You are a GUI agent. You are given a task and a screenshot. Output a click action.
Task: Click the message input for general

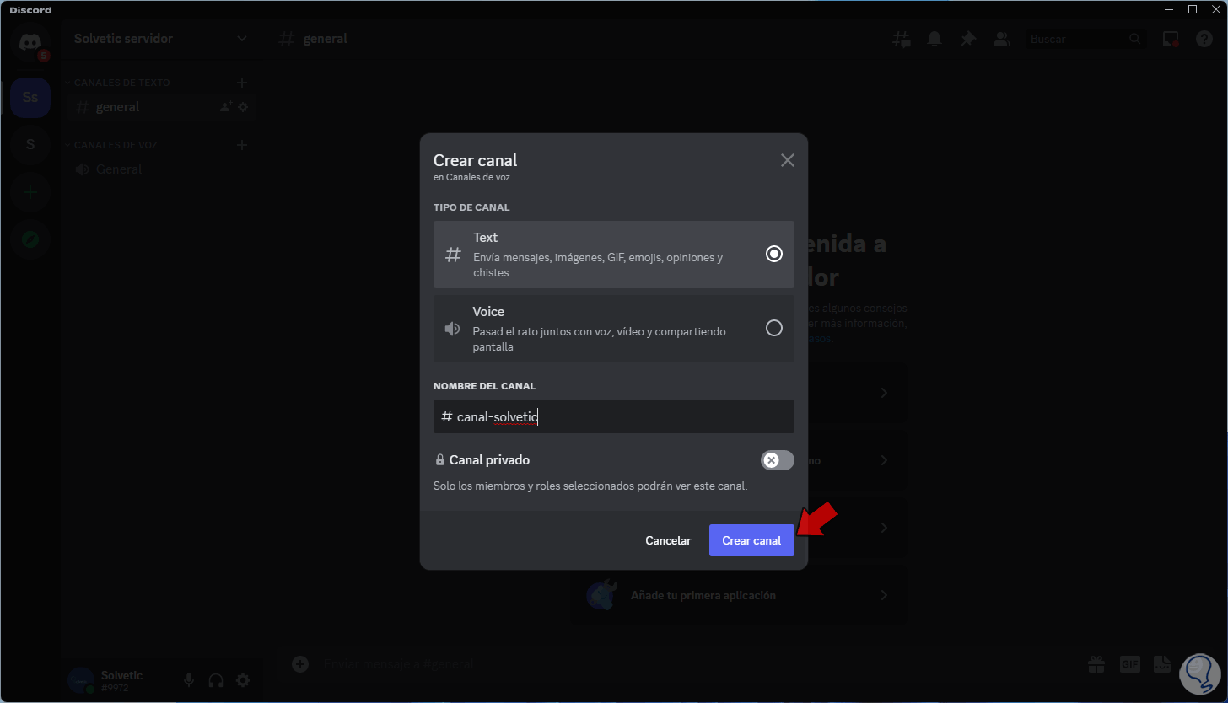(692, 664)
